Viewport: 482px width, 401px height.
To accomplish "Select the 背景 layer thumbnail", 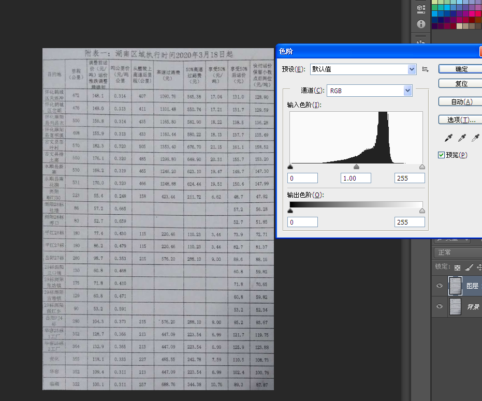I will pyautogui.click(x=455, y=306).
